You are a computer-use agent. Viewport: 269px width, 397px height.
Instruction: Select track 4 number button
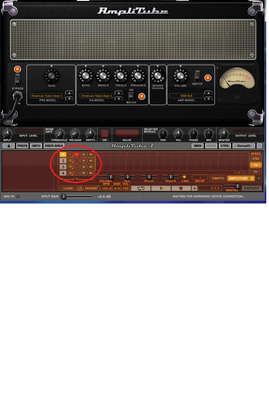[x=63, y=173]
